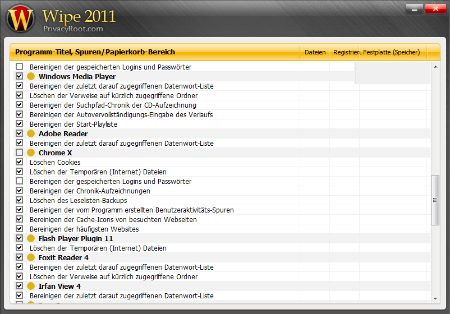This screenshot has width=450, height=314.
Task: Click the yellow dot beside Irfan View 4
Action: (31, 286)
